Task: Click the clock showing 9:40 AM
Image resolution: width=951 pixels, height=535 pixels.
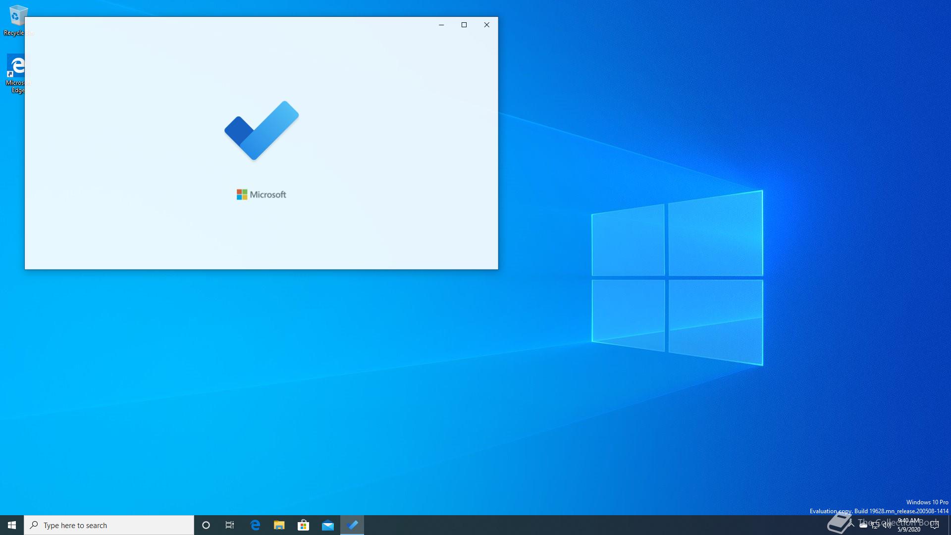Action: [x=909, y=525]
